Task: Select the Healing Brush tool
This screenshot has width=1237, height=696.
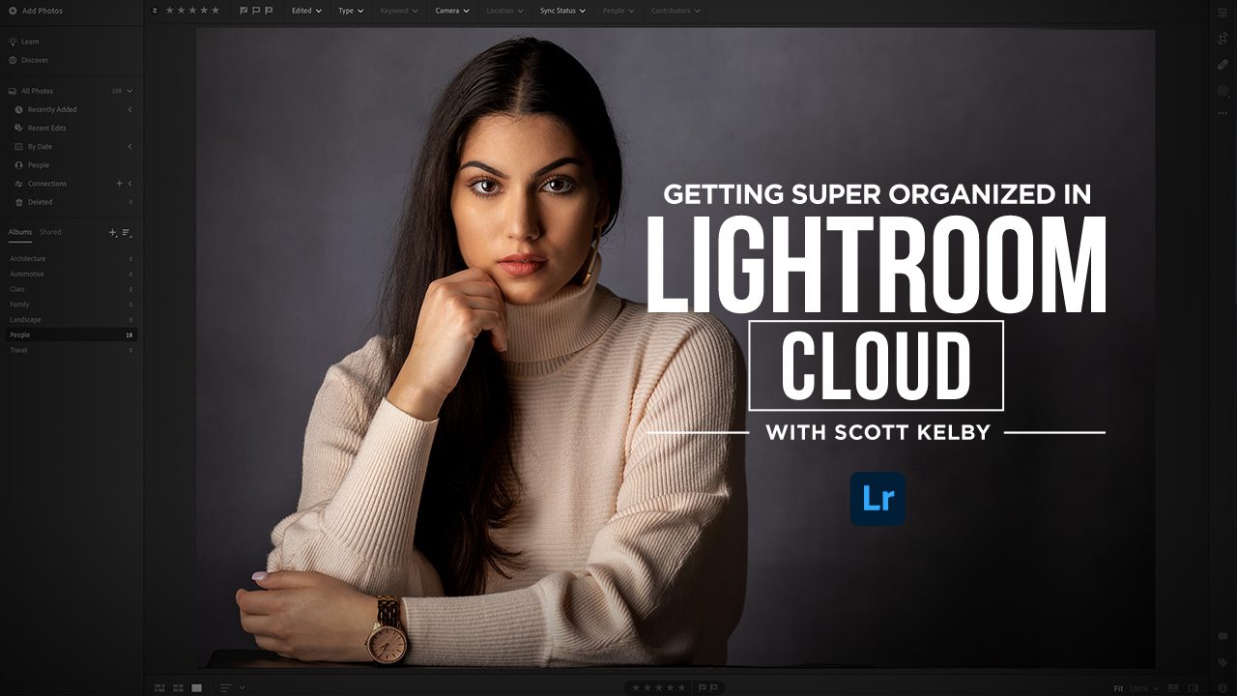Action: (x=1223, y=65)
